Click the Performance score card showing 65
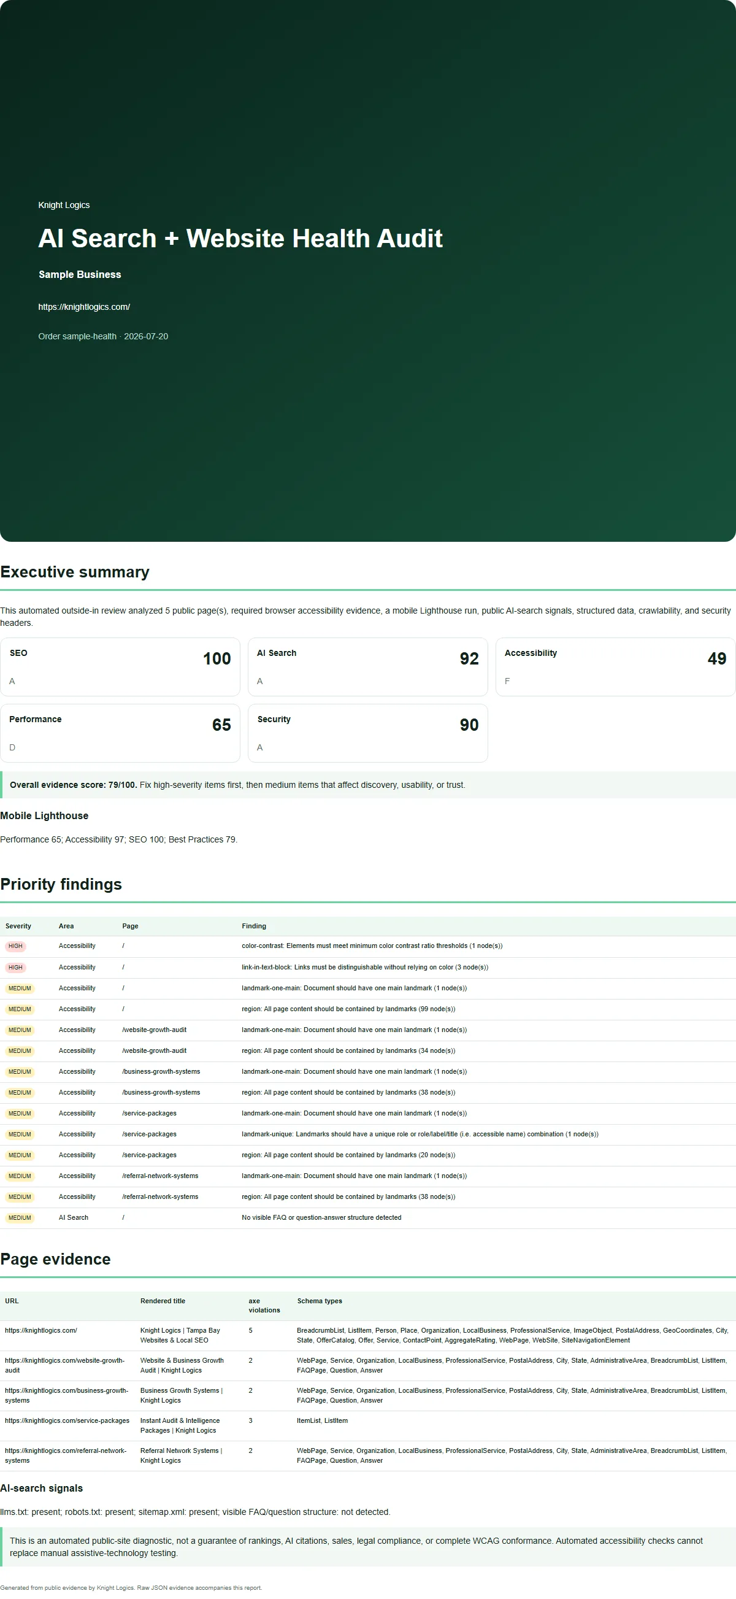Viewport: 736px width, 1599px height. 120,733
